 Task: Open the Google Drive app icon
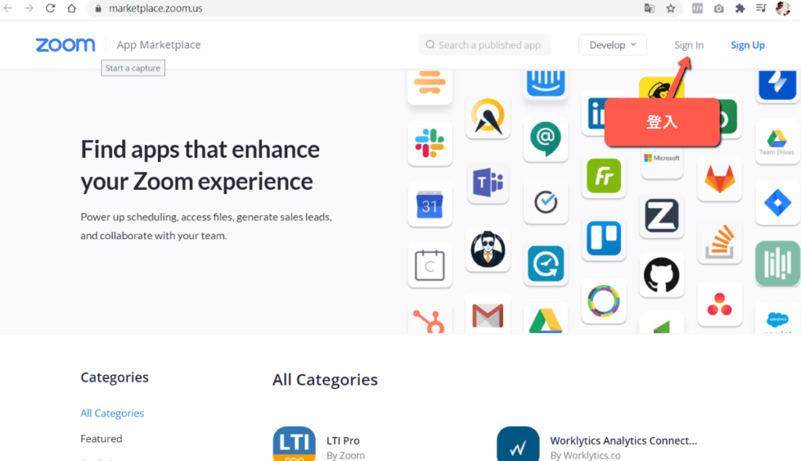click(x=545, y=320)
